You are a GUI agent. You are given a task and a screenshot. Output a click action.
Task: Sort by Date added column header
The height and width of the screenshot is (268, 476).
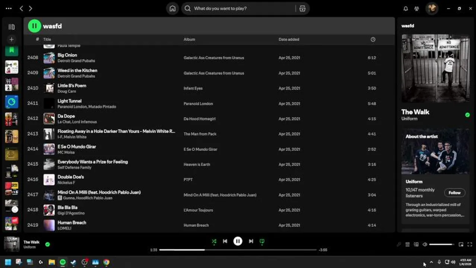pyautogui.click(x=289, y=39)
